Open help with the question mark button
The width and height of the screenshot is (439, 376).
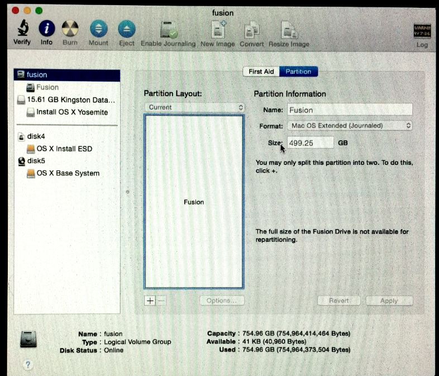(28, 364)
